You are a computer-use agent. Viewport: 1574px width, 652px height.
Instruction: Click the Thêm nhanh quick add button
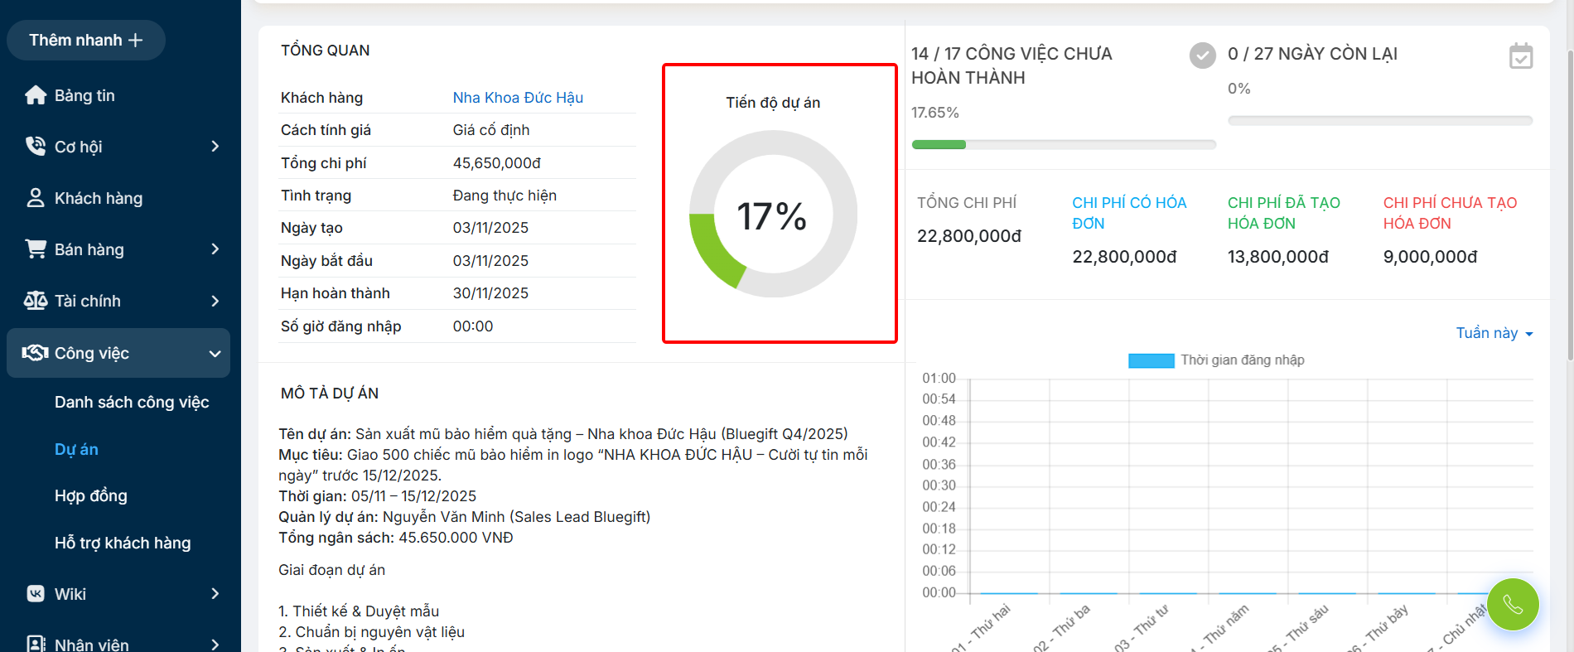coord(86,40)
